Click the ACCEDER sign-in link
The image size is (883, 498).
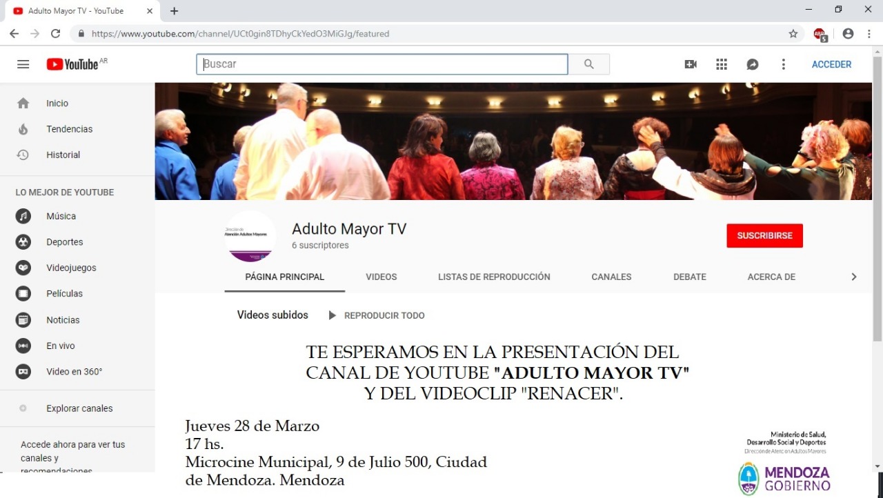[x=831, y=64]
